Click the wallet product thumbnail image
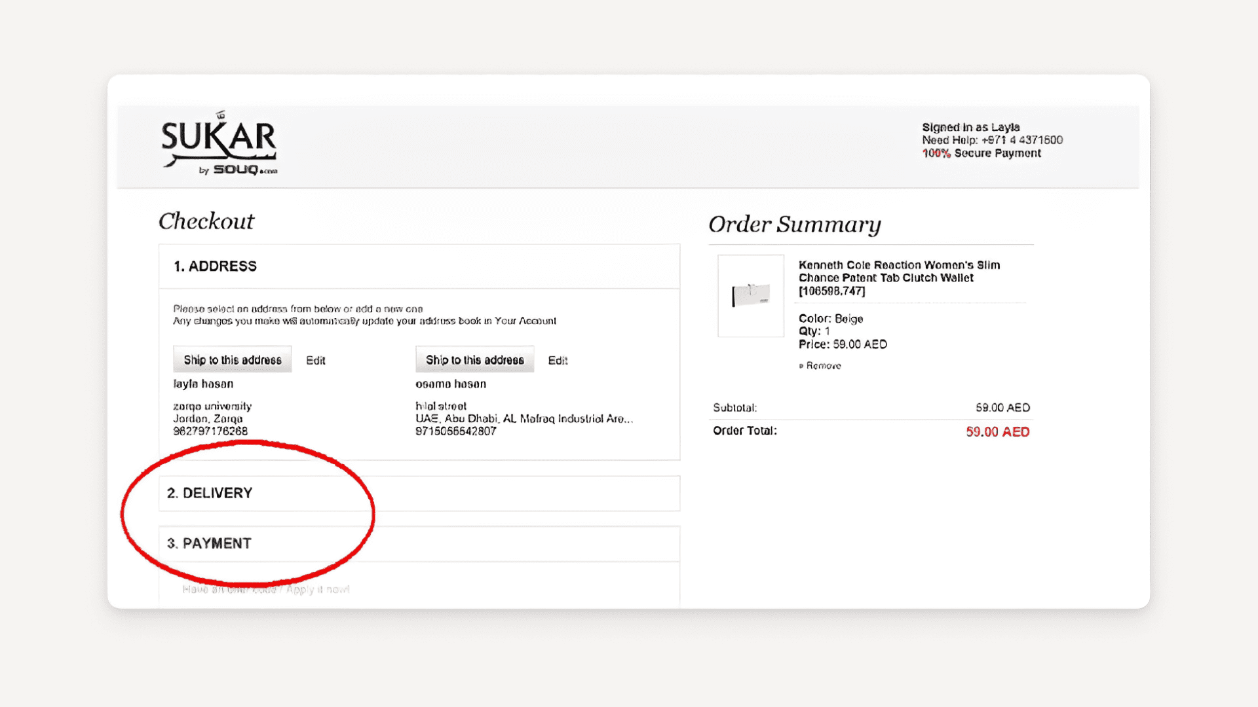Screen dimensions: 1258x707 coord(751,295)
